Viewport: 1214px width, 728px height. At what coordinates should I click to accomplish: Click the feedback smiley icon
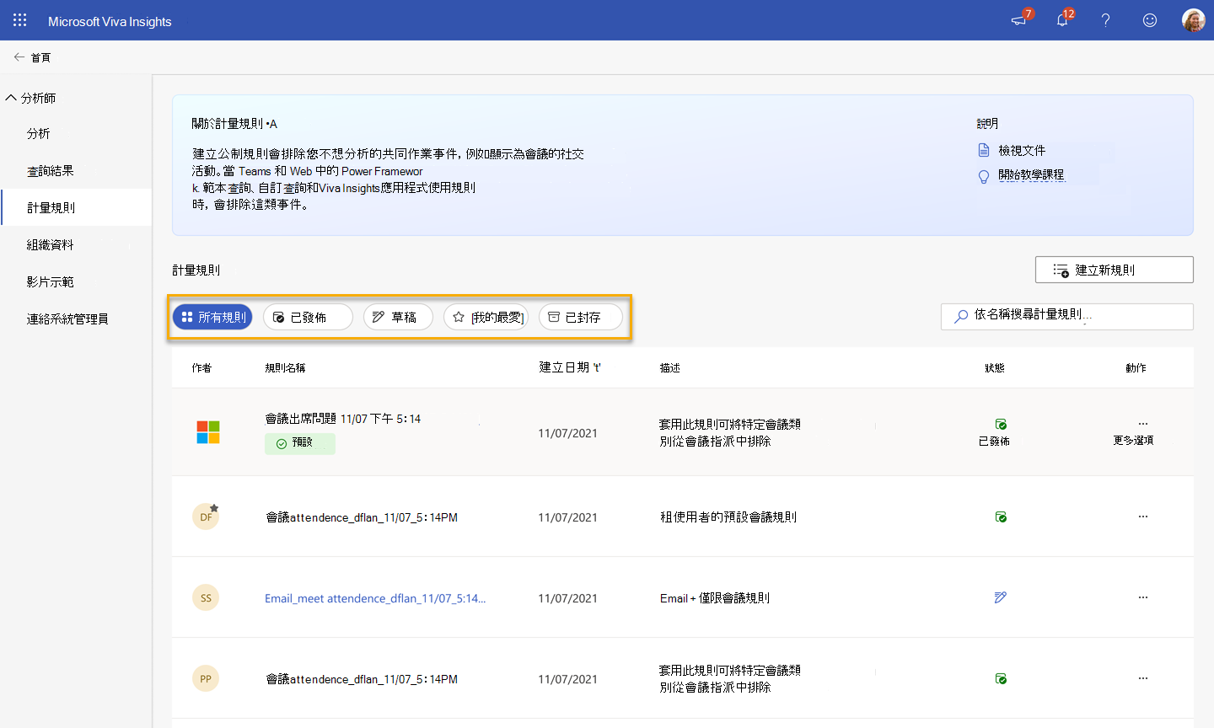pyautogui.click(x=1149, y=20)
